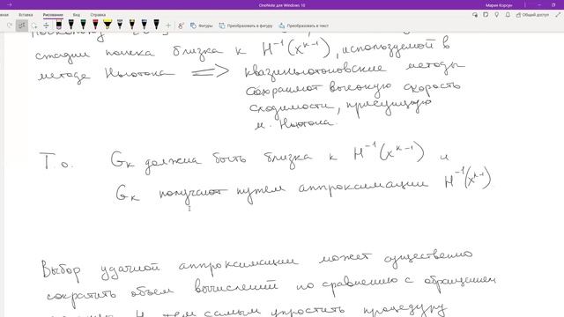Click the handwritten word "Выбор" on page
The width and height of the screenshot is (564, 317).
(x=61, y=270)
